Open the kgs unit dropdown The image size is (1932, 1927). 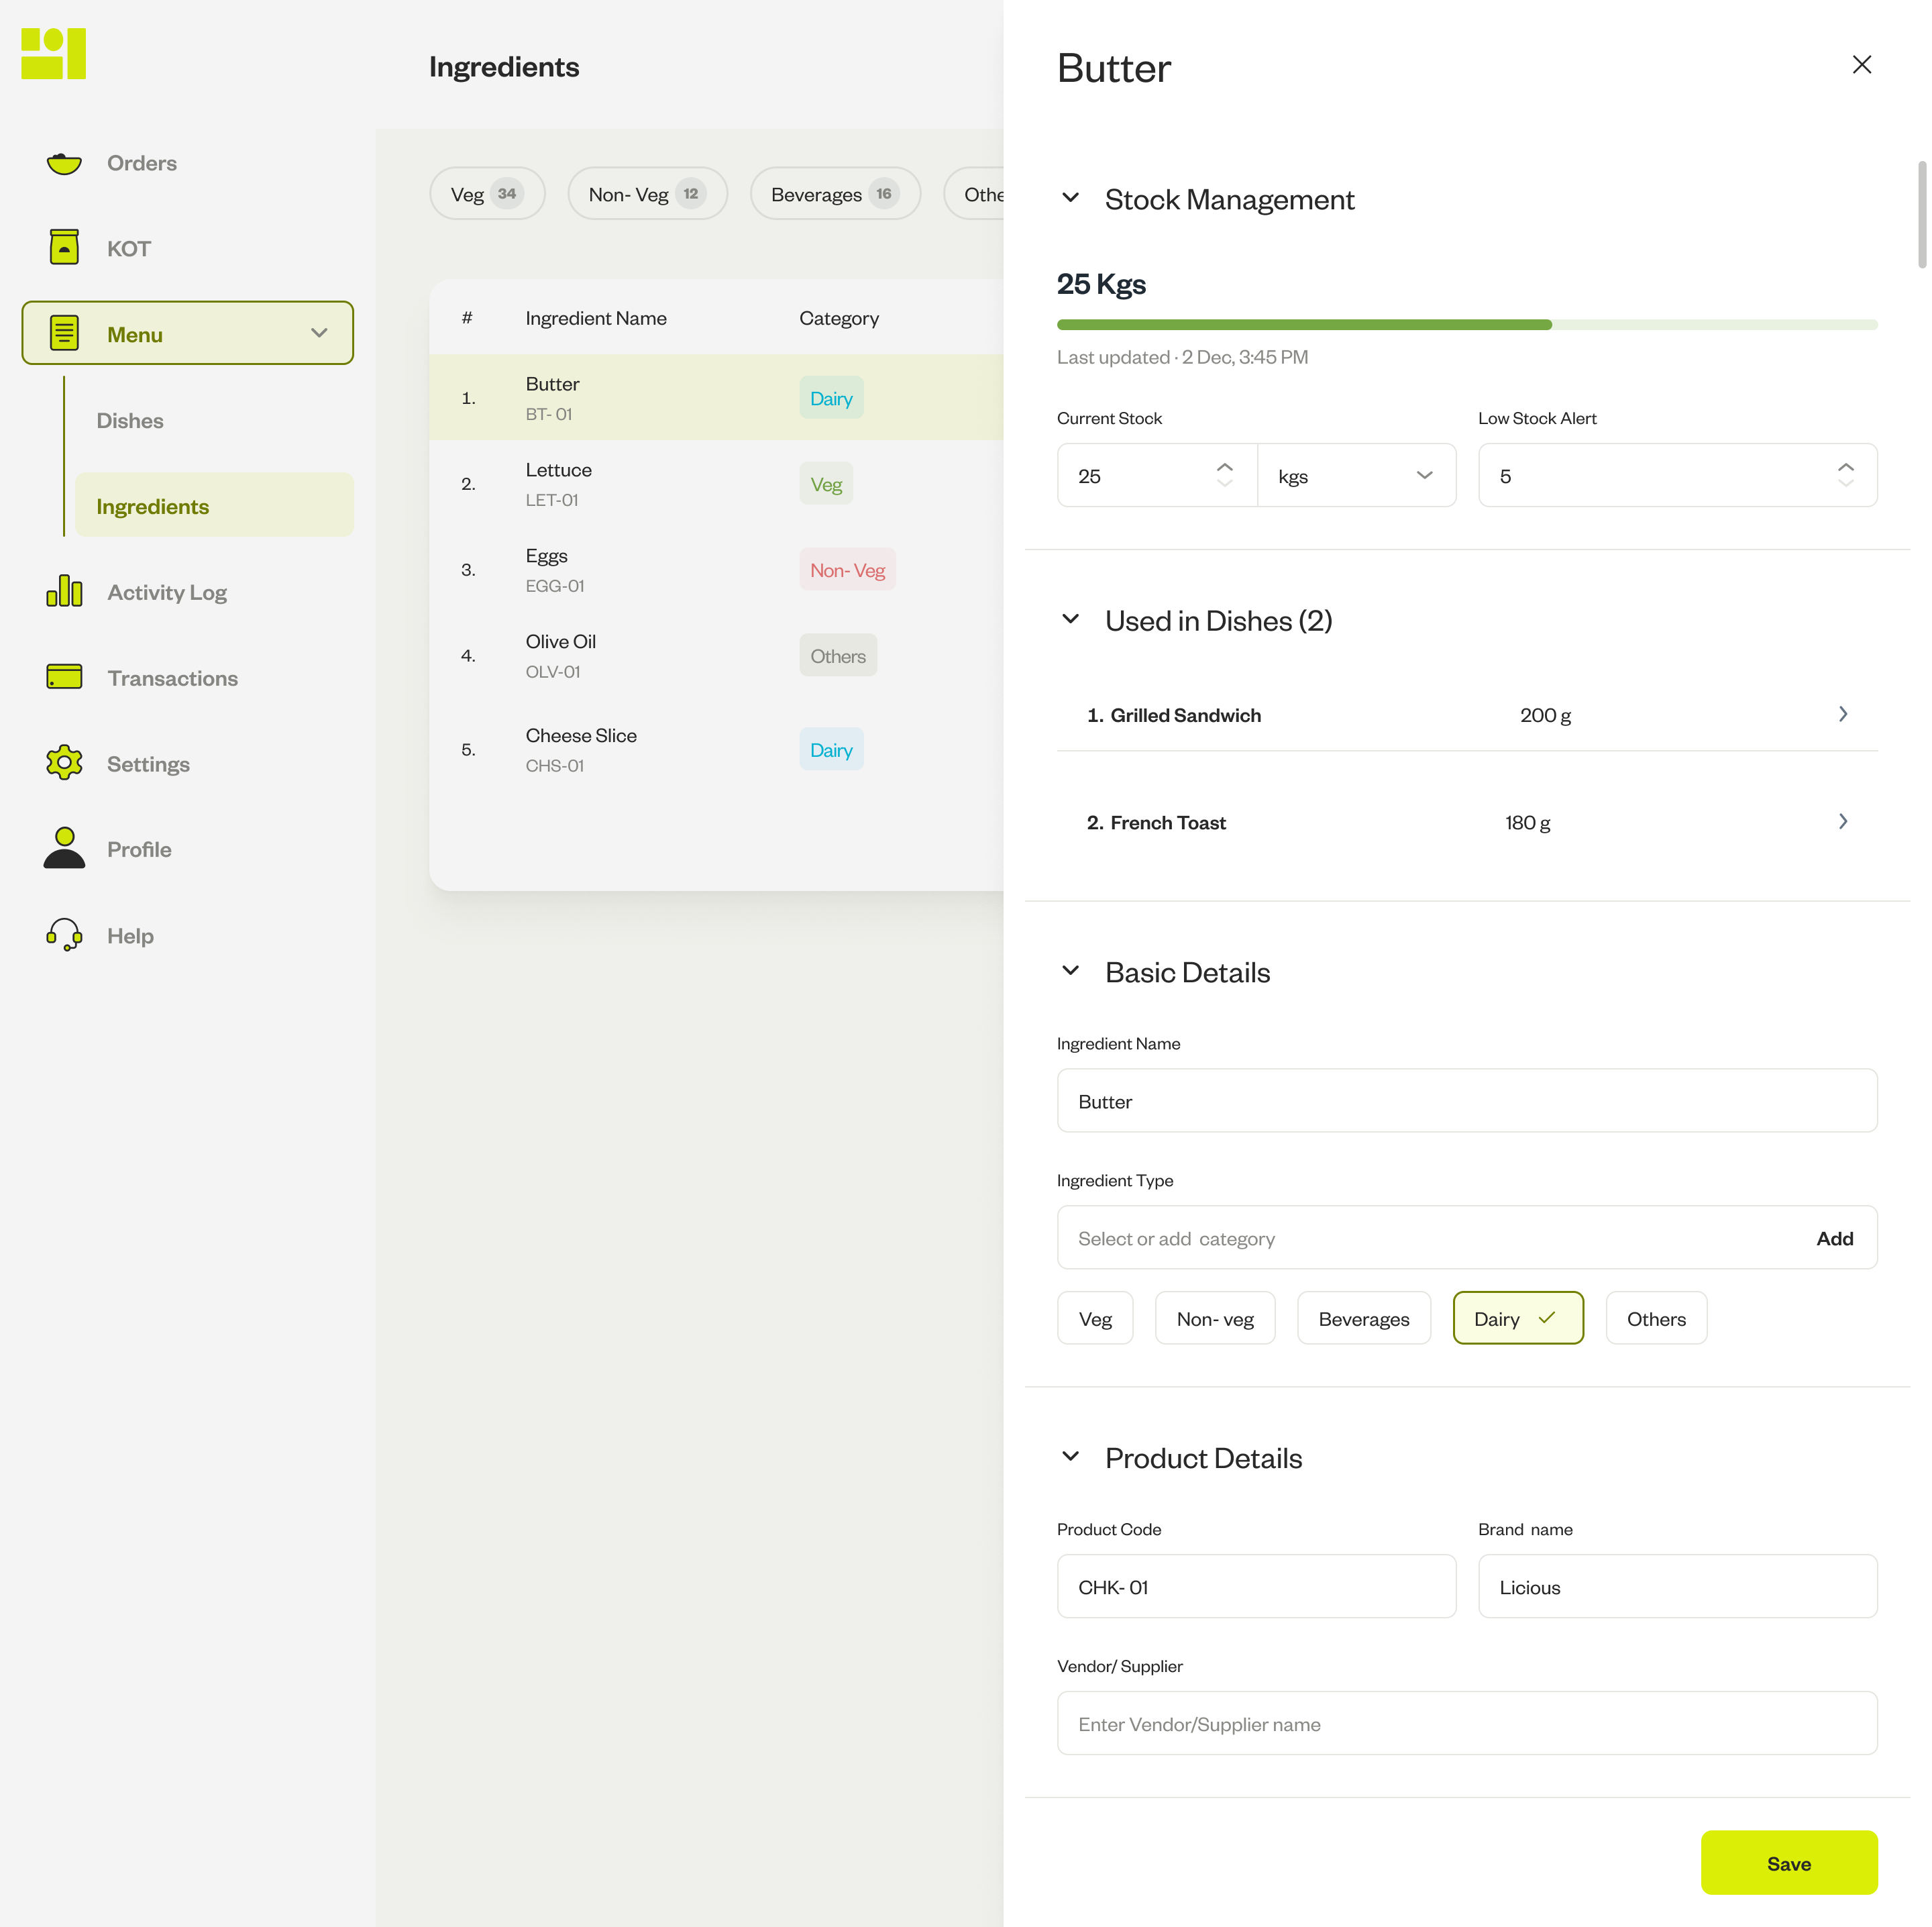pyautogui.click(x=1356, y=476)
